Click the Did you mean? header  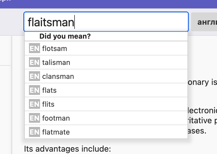point(65,36)
